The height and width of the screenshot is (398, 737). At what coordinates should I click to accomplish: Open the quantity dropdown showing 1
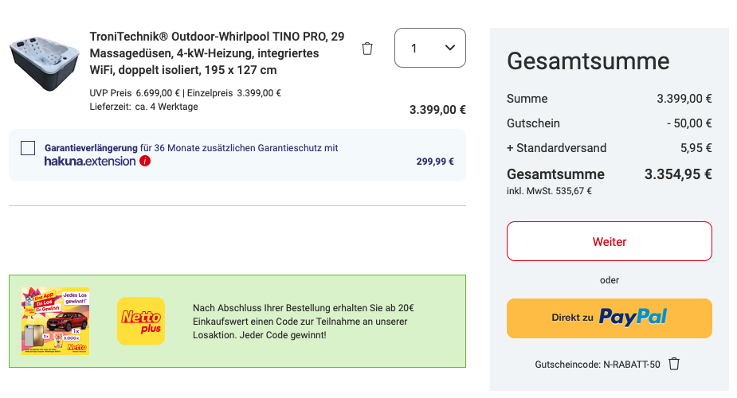tap(430, 48)
